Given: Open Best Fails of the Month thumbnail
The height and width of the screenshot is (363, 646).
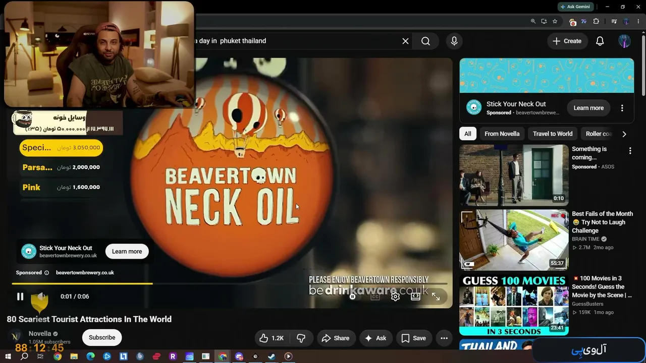Looking at the screenshot, I should 514,240.
